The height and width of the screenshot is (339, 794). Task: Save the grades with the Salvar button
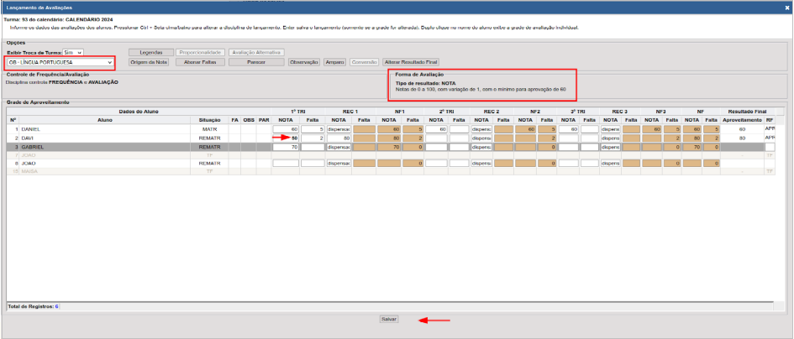click(x=389, y=319)
